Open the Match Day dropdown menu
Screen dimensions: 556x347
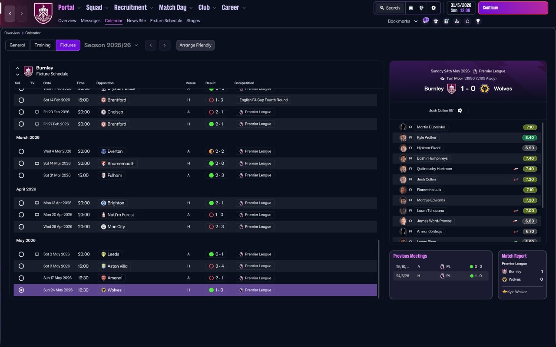176,8
